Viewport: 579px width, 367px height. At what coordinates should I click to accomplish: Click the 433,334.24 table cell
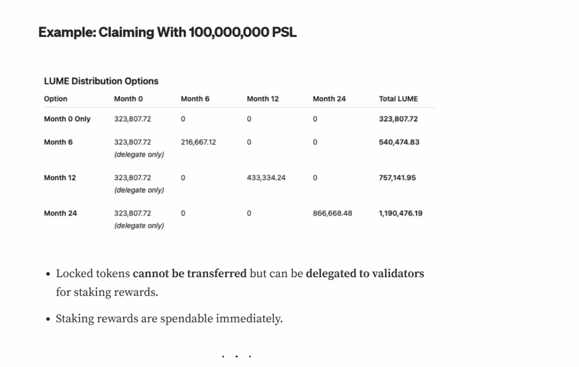pos(266,178)
